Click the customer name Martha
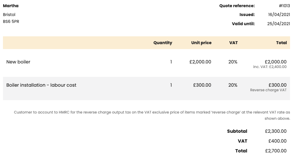Screen dimensions: 293x158 coord(11,6)
